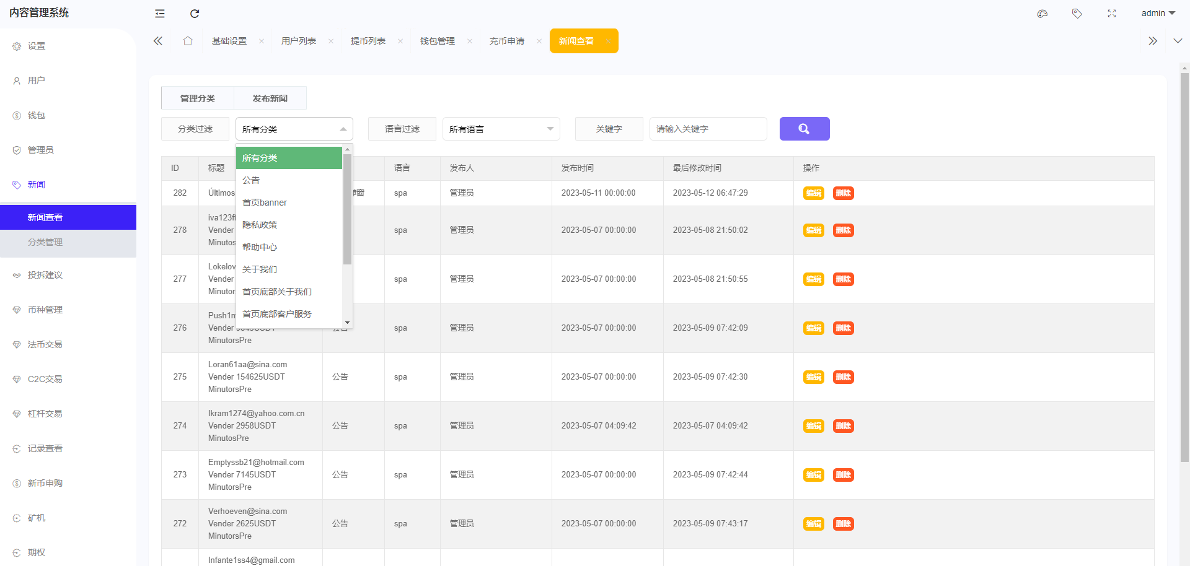Image resolution: width=1190 pixels, height=566 pixels.
Task: Go to home tab icon
Action: [x=188, y=41]
